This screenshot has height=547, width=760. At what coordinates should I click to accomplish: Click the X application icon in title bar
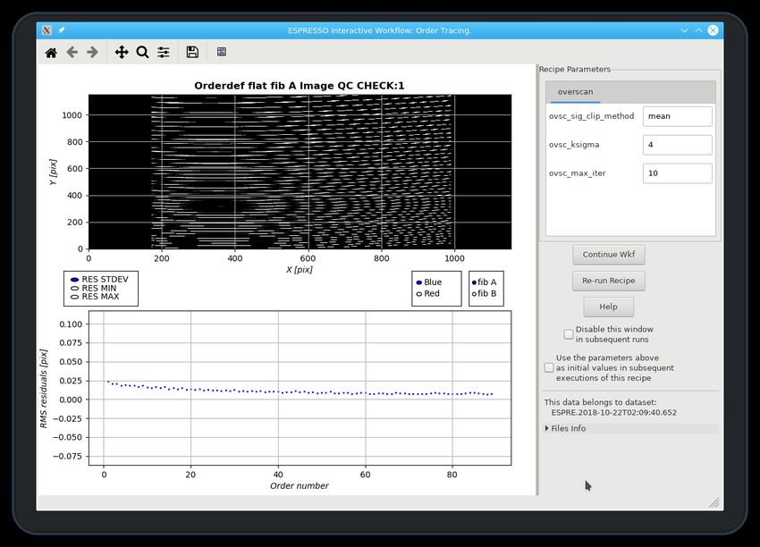pyautogui.click(x=46, y=30)
